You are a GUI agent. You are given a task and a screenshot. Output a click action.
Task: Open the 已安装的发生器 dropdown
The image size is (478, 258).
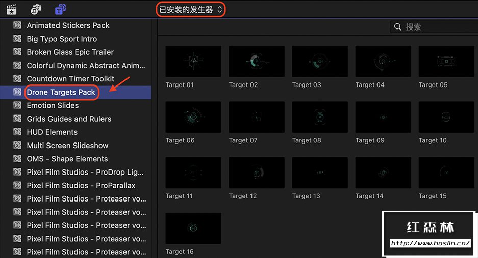coord(190,10)
